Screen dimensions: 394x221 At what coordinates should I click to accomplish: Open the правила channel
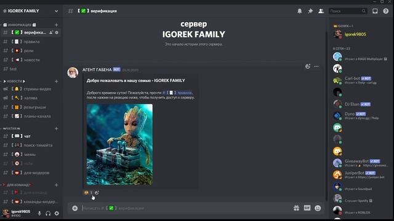point(31,42)
